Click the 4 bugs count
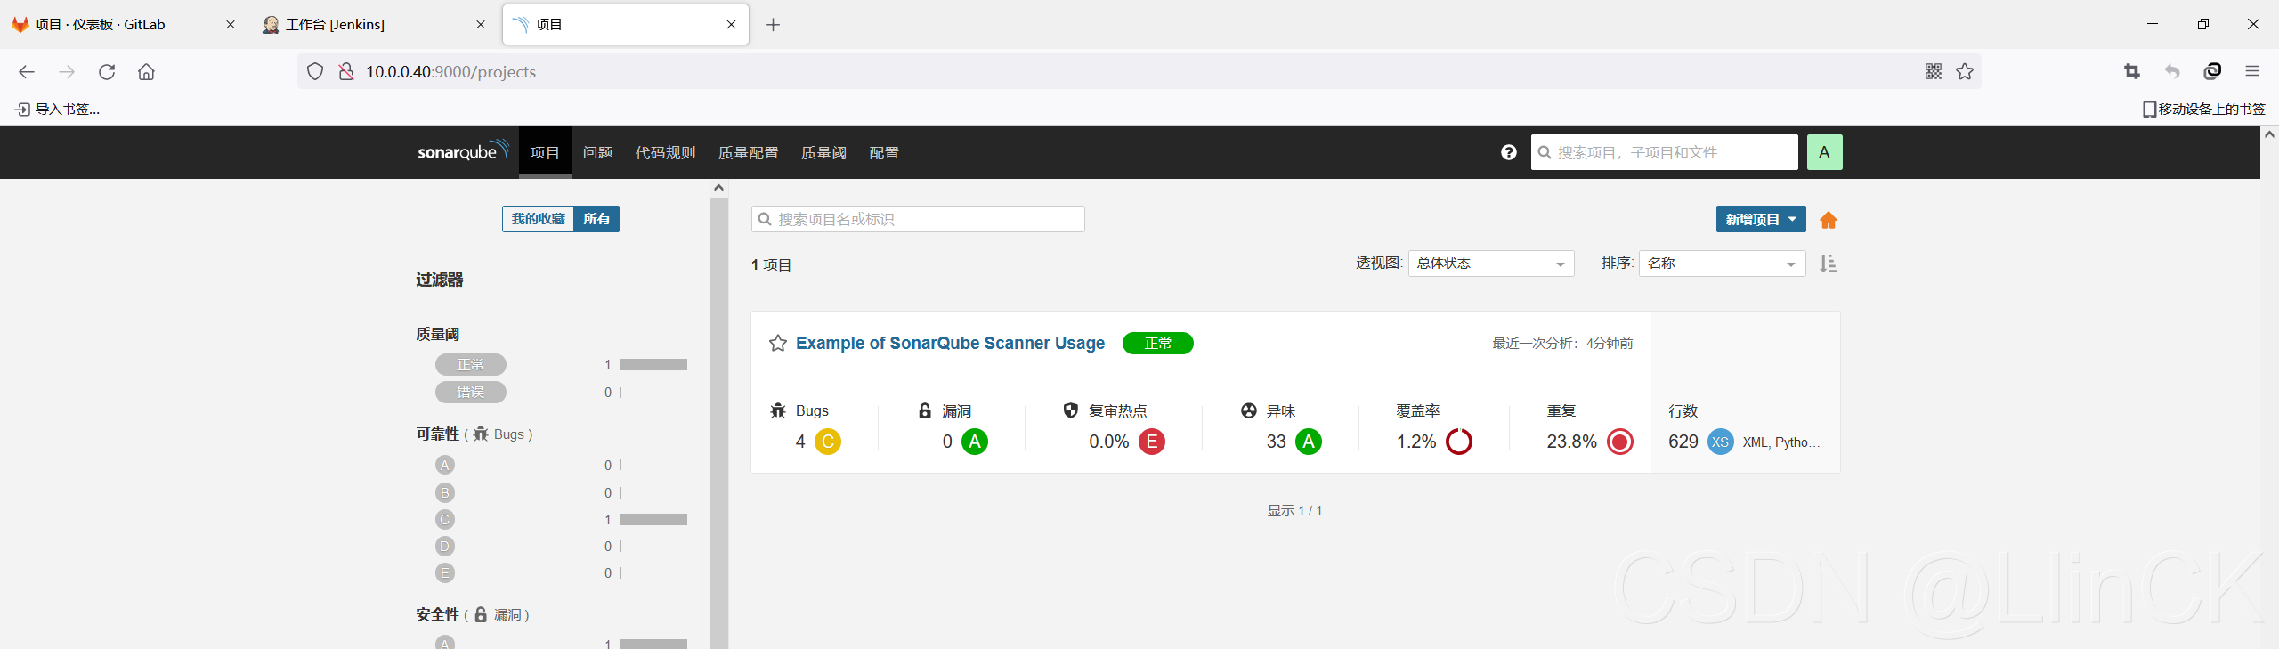 (x=800, y=442)
